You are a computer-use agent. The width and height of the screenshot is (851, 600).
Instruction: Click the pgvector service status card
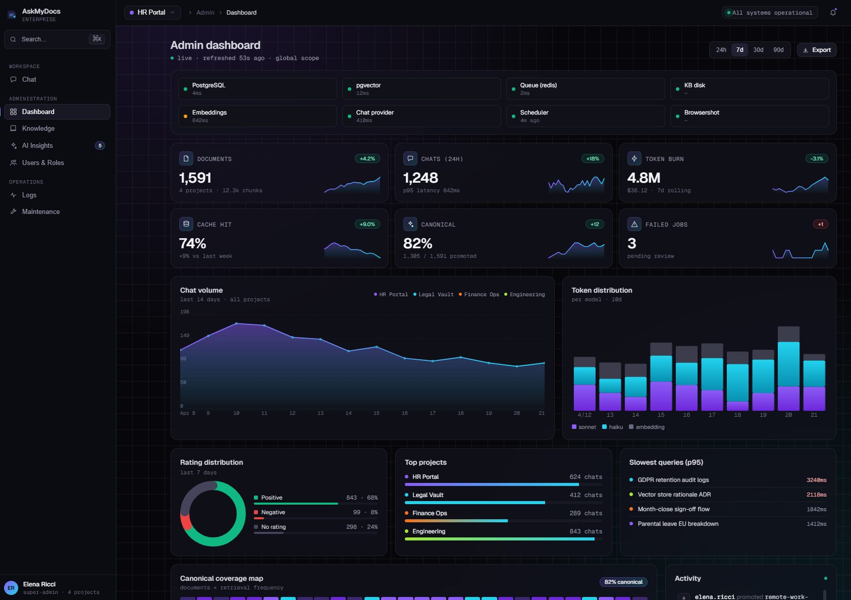click(421, 89)
